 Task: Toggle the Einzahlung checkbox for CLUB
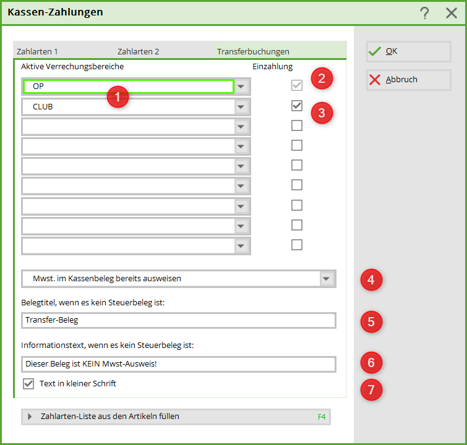(x=297, y=106)
